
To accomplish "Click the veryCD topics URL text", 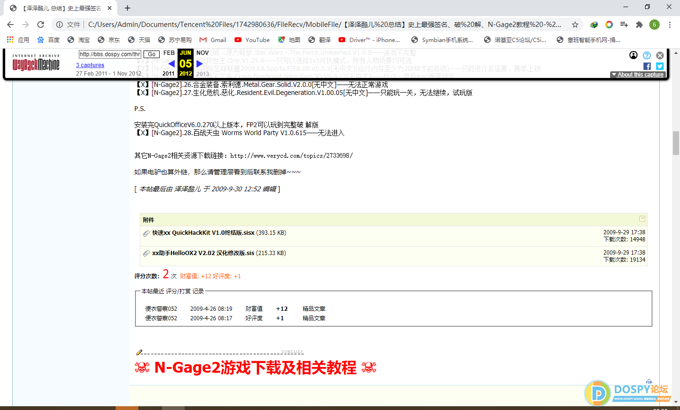I will click(291, 155).
